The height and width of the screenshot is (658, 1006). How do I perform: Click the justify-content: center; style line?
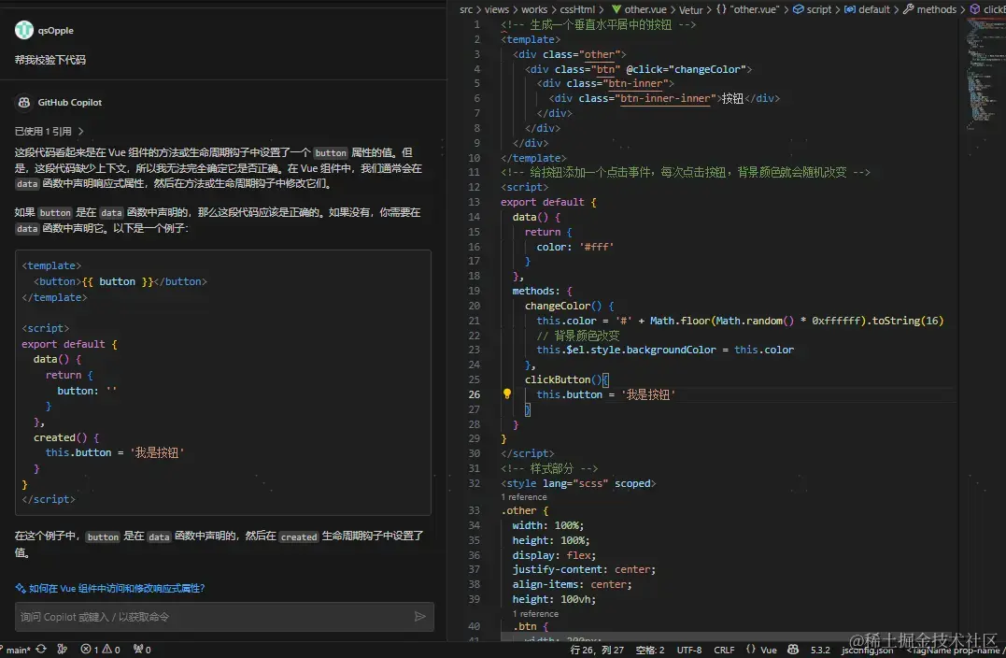point(584,569)
